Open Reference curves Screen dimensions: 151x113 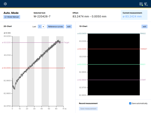(x=55, y=27)
